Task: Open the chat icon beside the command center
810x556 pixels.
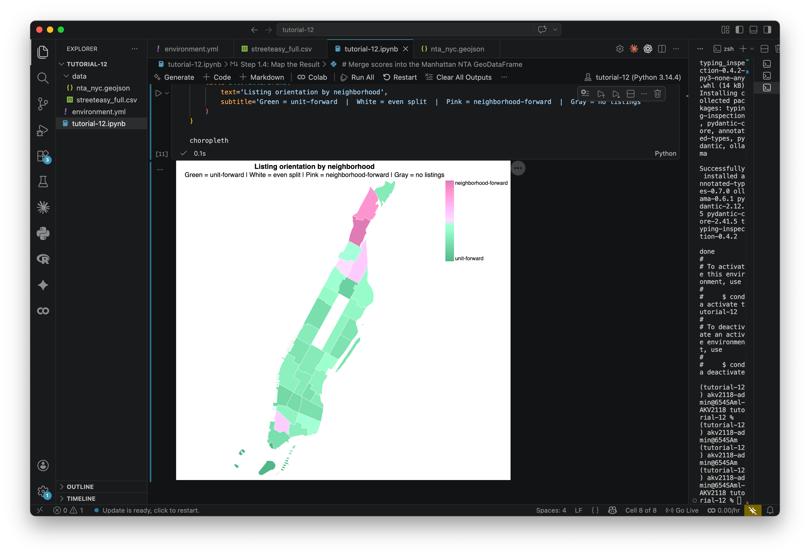Action: [542, 30]
